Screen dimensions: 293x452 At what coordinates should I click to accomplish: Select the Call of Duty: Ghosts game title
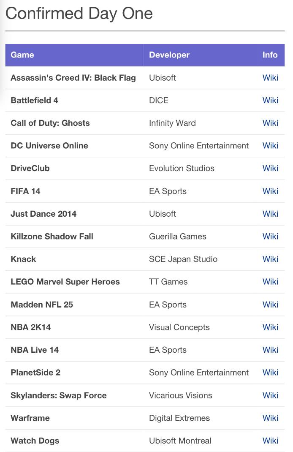pyautogui.click(x=50, y=123)
